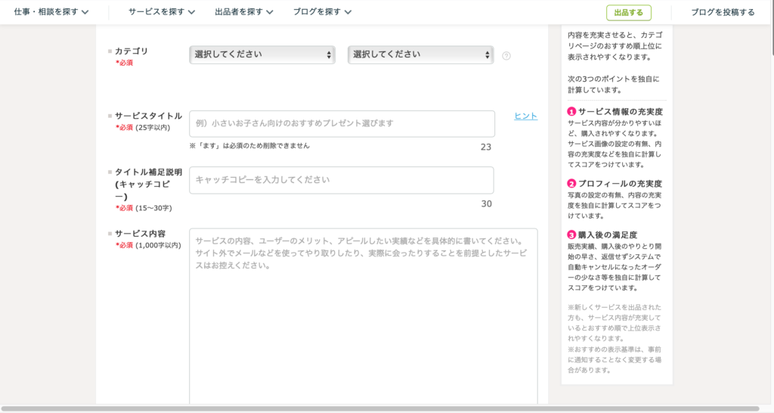774x413 pixels.
Task: Open the 仕事・相談を探す menu
Action: (45, 12)
